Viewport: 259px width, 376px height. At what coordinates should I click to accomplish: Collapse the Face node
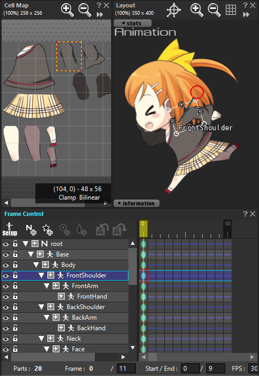[47, 349]
